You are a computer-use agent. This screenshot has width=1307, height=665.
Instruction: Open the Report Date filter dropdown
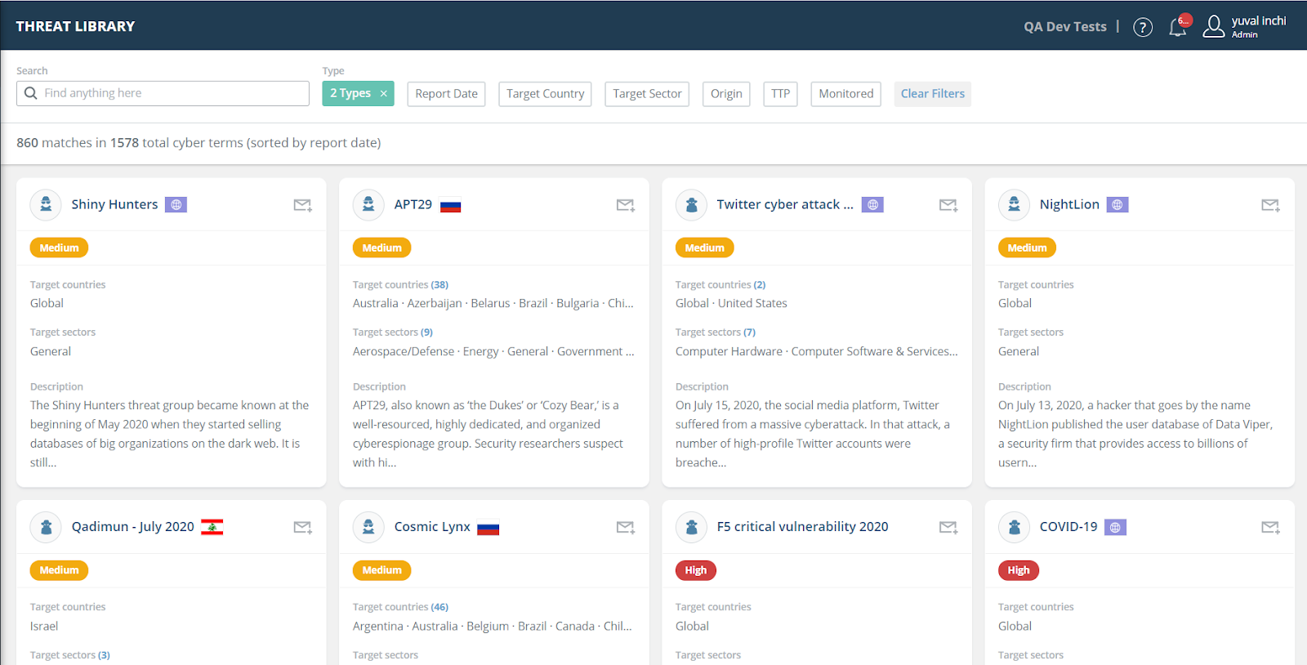(446, 94)
